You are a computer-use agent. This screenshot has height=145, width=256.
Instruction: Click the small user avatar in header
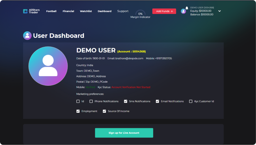tap(183, 11)
